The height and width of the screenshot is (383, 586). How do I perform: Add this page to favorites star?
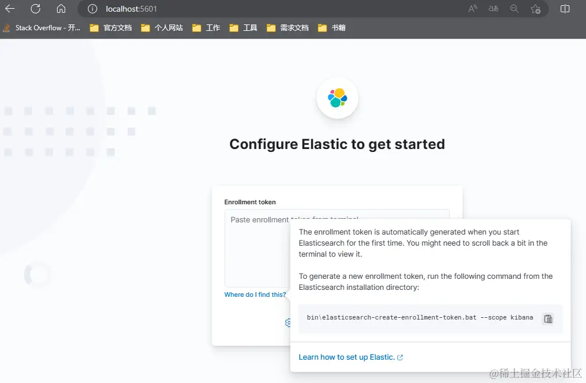point(535,9)
